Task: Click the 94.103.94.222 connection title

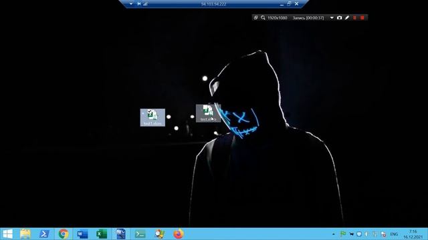Action: click(x=213, y=4)
